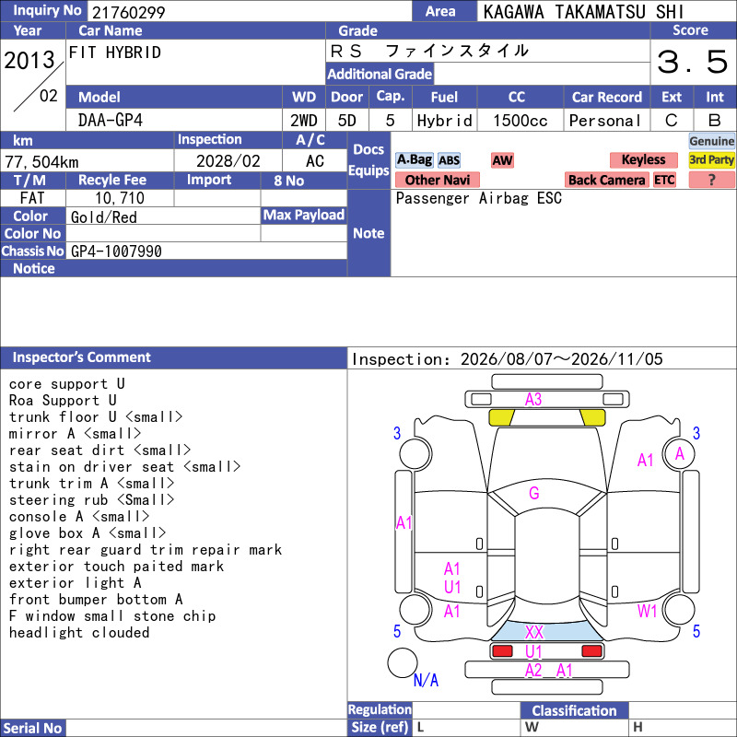Click the A3 front bumper damage mark

[533, 400]
